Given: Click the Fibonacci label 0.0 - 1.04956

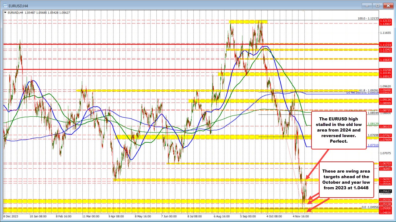Looking at the screenshot, I should (x=369, y=207).
